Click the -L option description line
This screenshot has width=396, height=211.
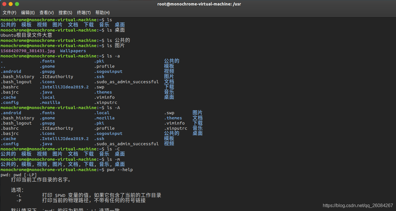click(88, 195)
